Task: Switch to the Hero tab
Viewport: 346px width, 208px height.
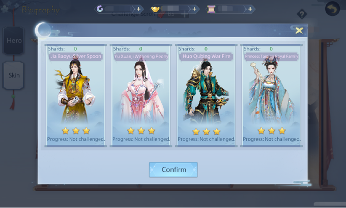Action: 13,41
